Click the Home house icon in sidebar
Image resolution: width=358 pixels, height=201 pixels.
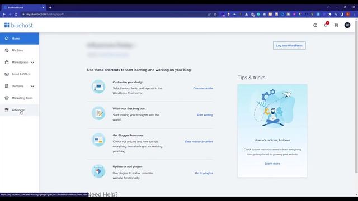[7, 39]
